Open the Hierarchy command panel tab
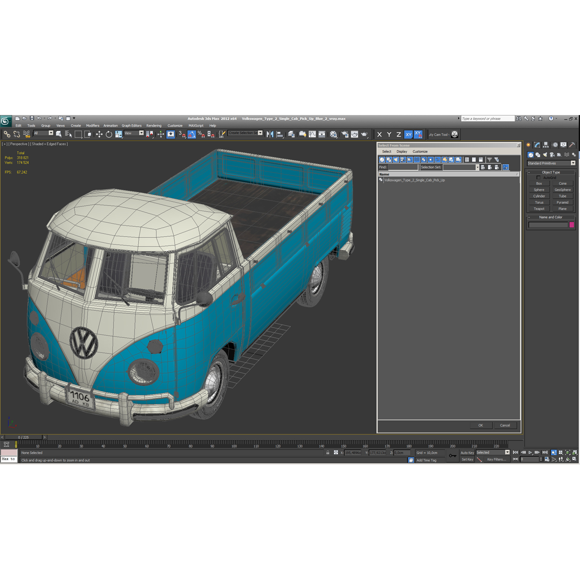The width and height of the screenshot is (580, 580). click(546, 145)
